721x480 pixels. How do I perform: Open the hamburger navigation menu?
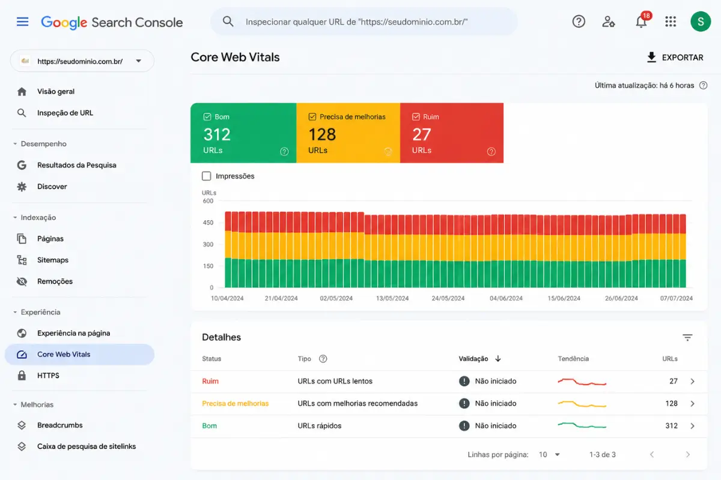coord(22,22)
